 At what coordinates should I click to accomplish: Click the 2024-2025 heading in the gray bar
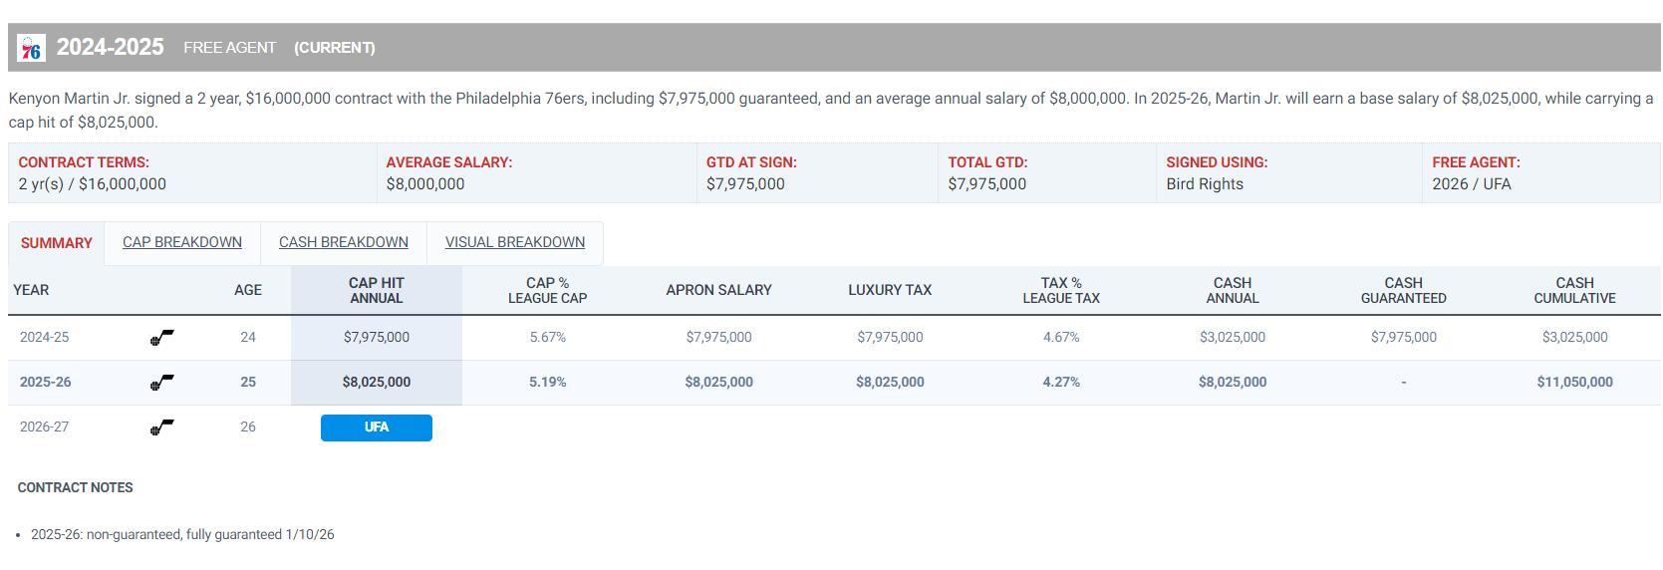click(110, 47)
